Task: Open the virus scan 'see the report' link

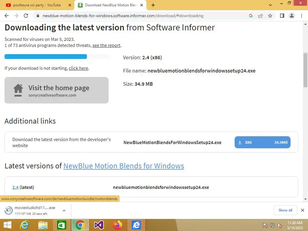Action: tap(106, 45)
